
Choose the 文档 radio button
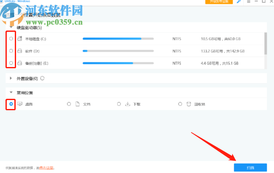point(69,104)
